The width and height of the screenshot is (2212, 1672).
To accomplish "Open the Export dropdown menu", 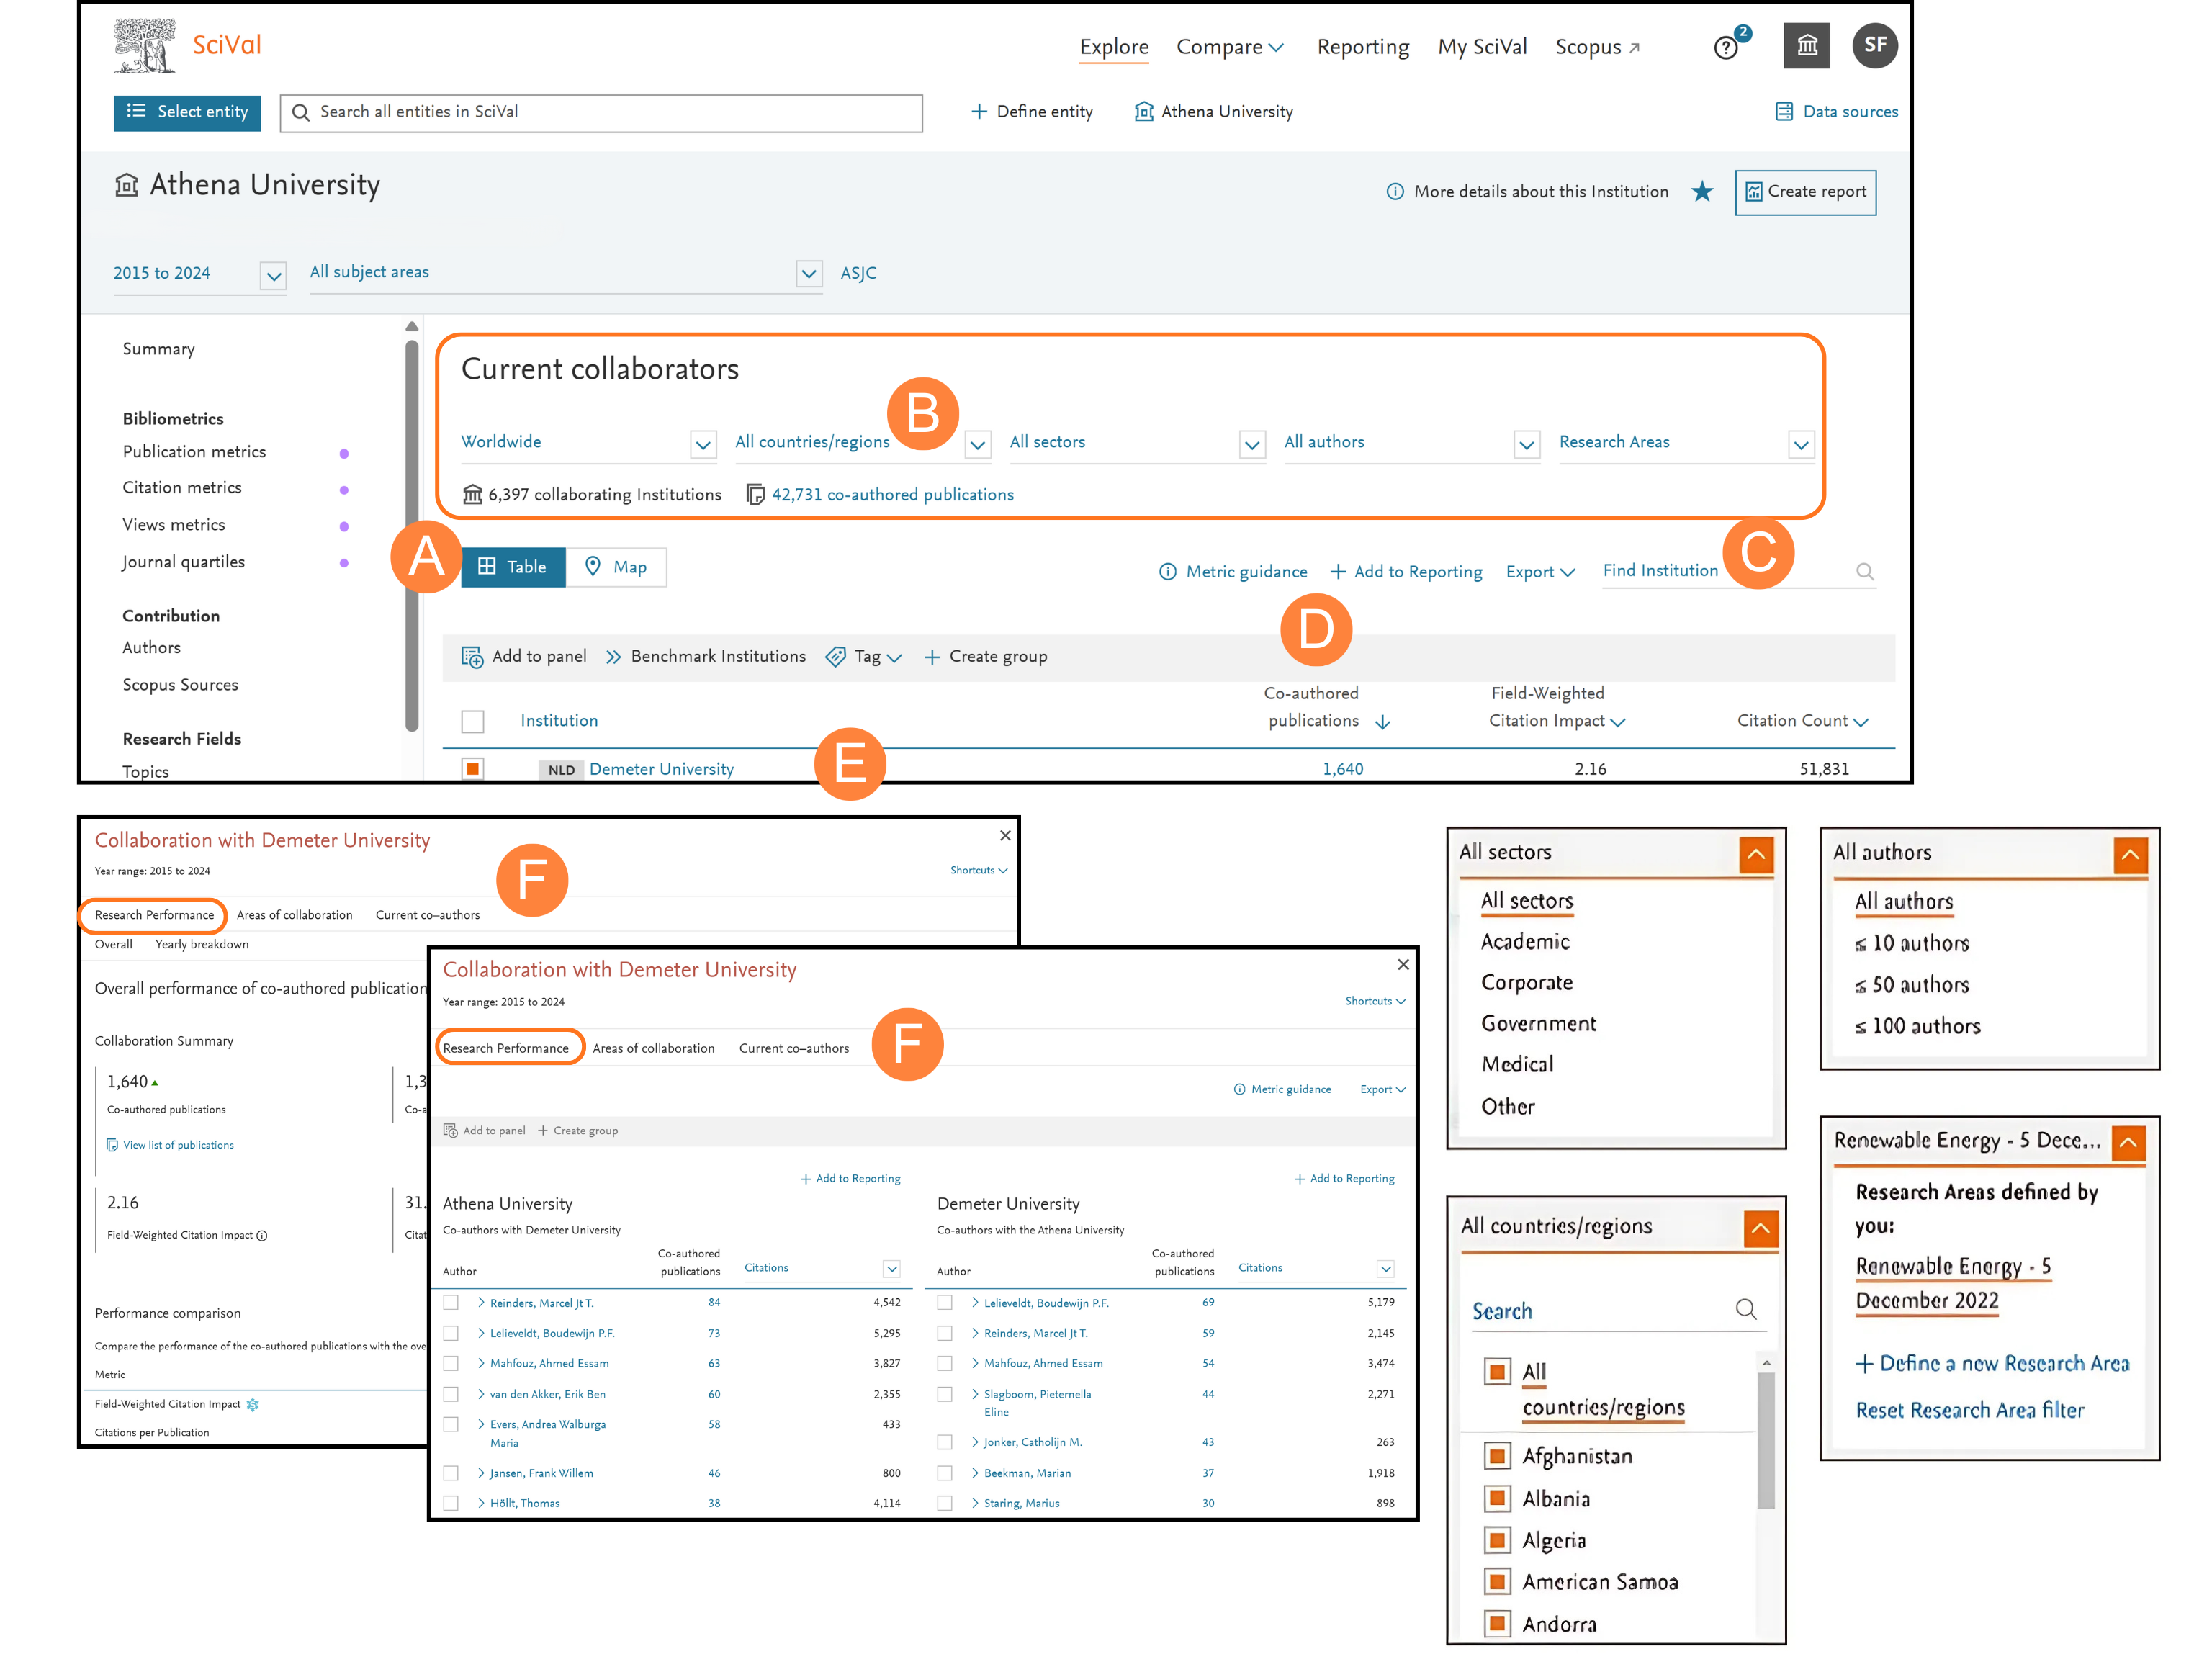I will click(1540, 572).
